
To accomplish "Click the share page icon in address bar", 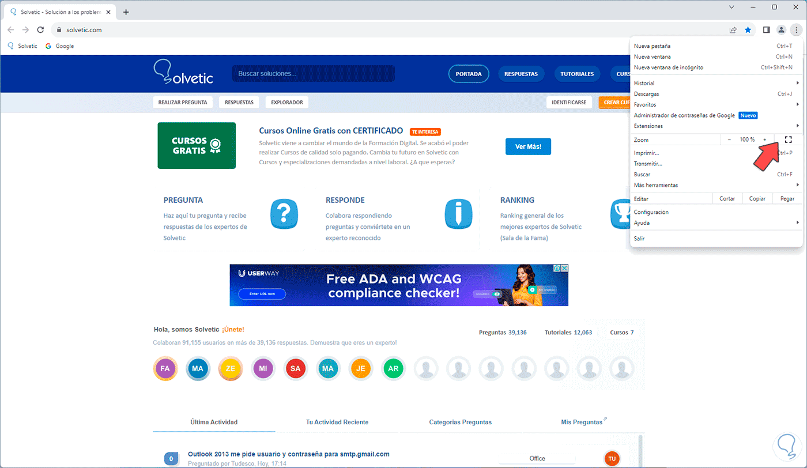I will click(x=733, y=30).
